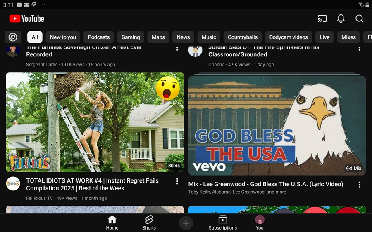Filter by Bodycam videos chip
The image size is (372, 232).
point(289,37)
